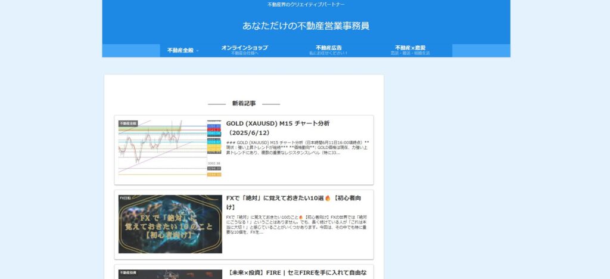Open the GOLD (XAUUSD) M15 チャート分析 article title
Image resolution: width=610 pixels, height=279 pixels.
pyautogui.click(x=278, y=128)
